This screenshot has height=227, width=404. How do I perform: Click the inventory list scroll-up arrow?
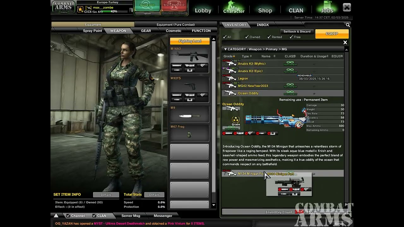[346, 49]
